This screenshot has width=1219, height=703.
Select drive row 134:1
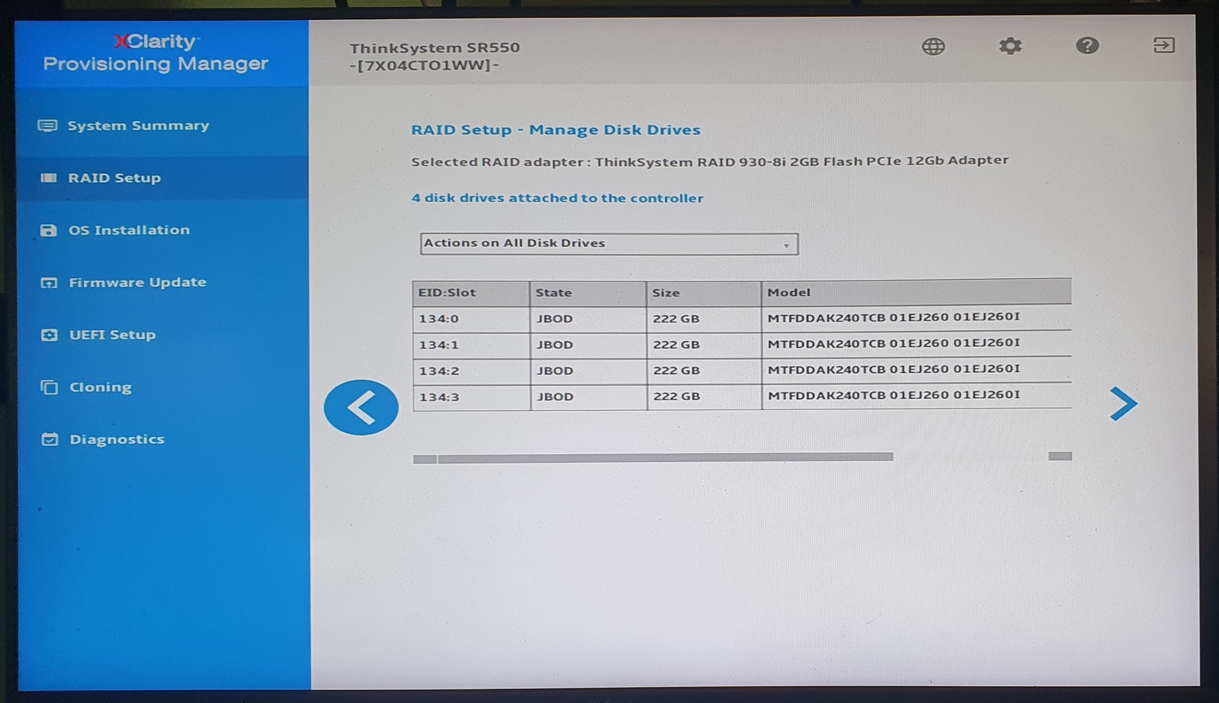coord(742,345)
